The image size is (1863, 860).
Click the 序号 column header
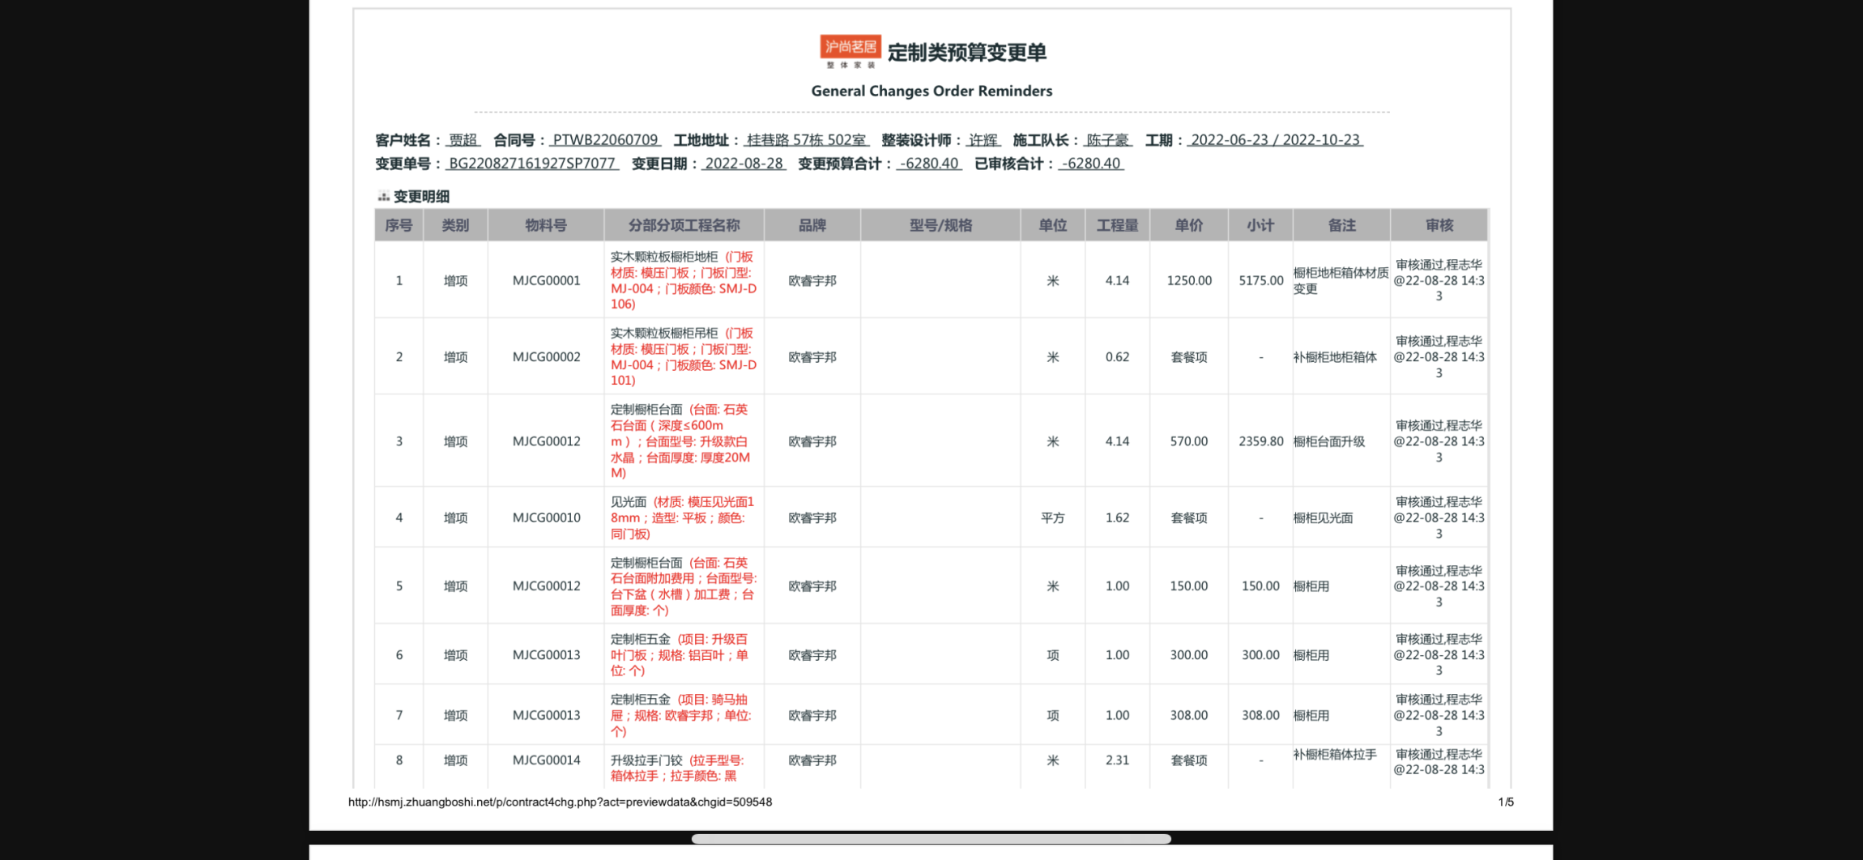pyautogui.click(x=399, y=225)
